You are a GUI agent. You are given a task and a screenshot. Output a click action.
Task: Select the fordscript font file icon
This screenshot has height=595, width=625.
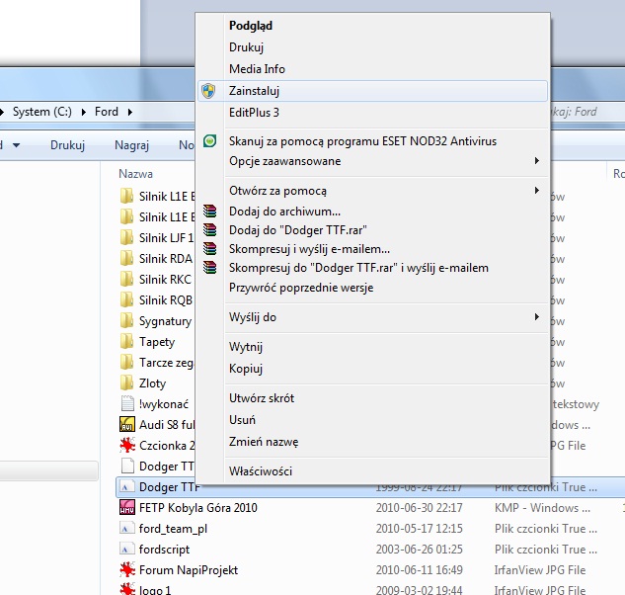(x=126, y=550)
